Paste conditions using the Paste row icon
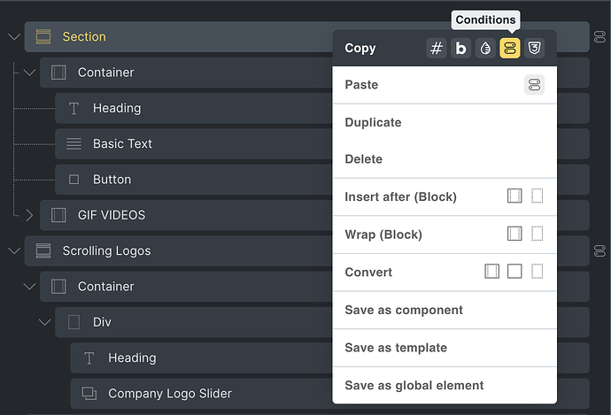This screenshot has height=415, width=611. [534, 85]
